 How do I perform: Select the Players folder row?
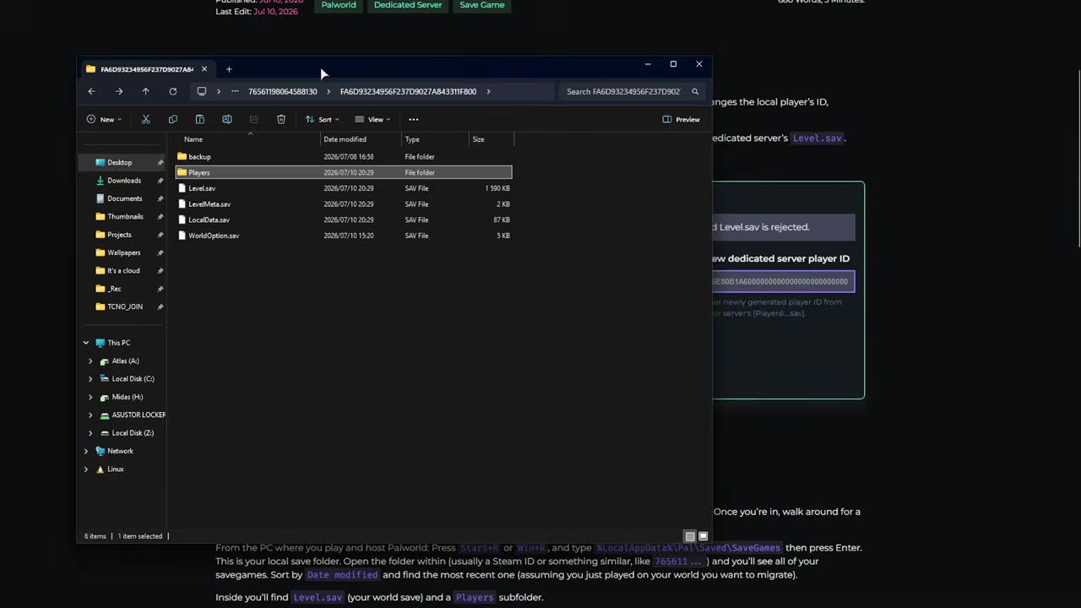click(x=343, y=172)
